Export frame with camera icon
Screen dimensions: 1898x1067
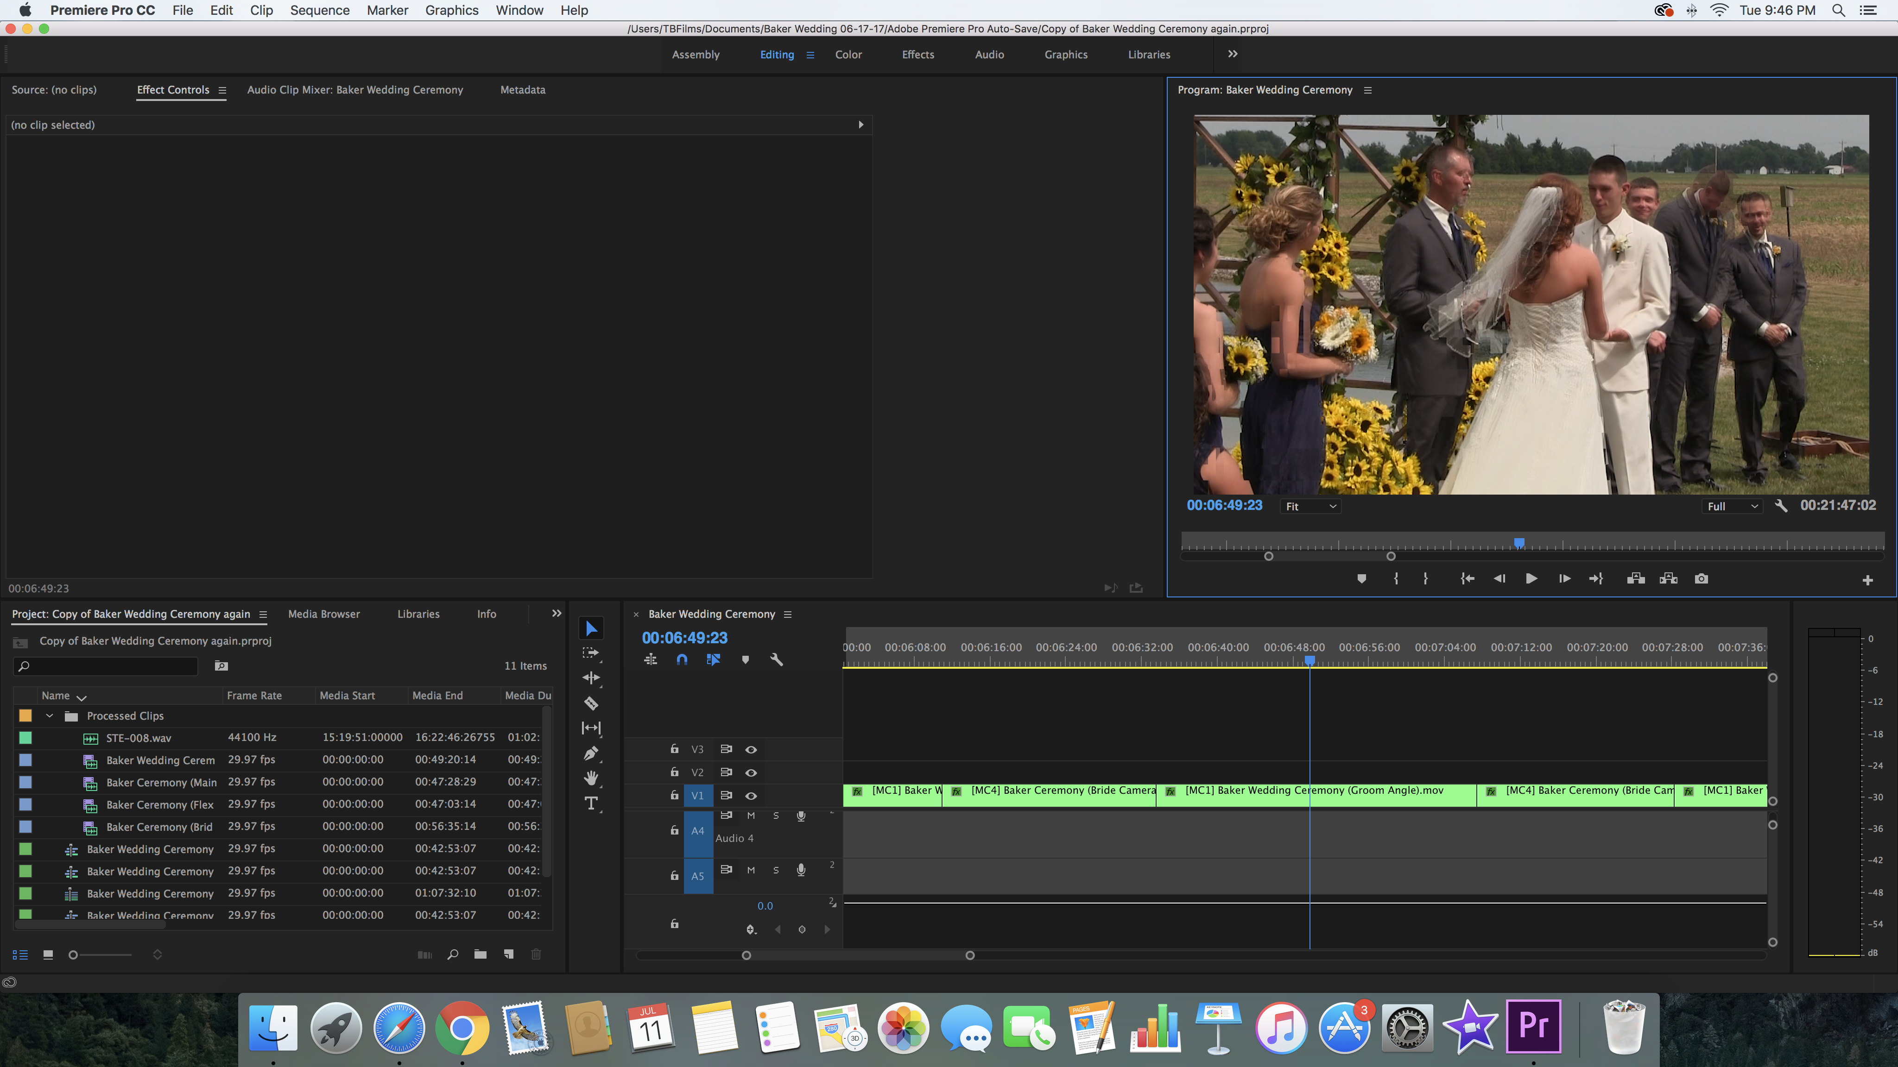point(1701,579)
